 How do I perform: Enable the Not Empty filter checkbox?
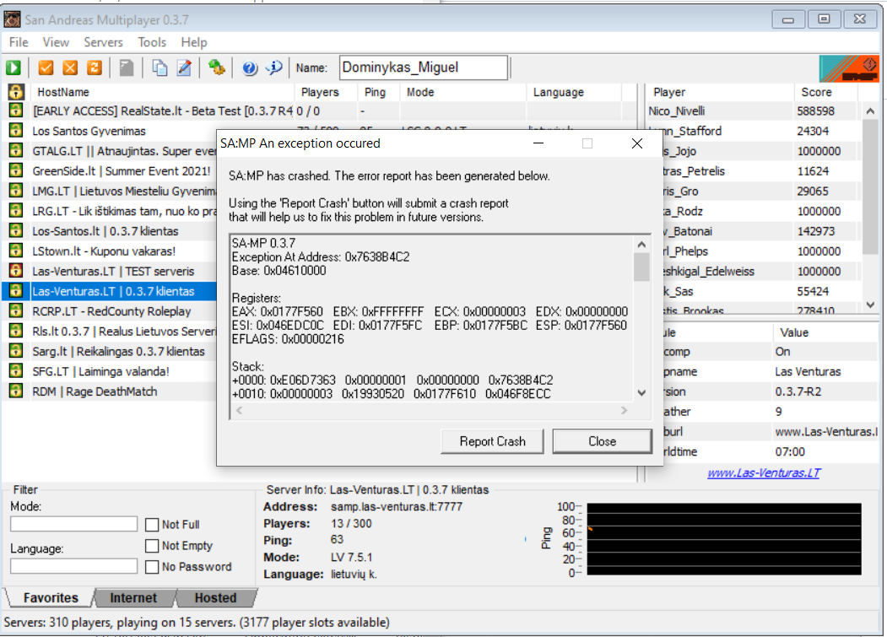tap(152, 546)
